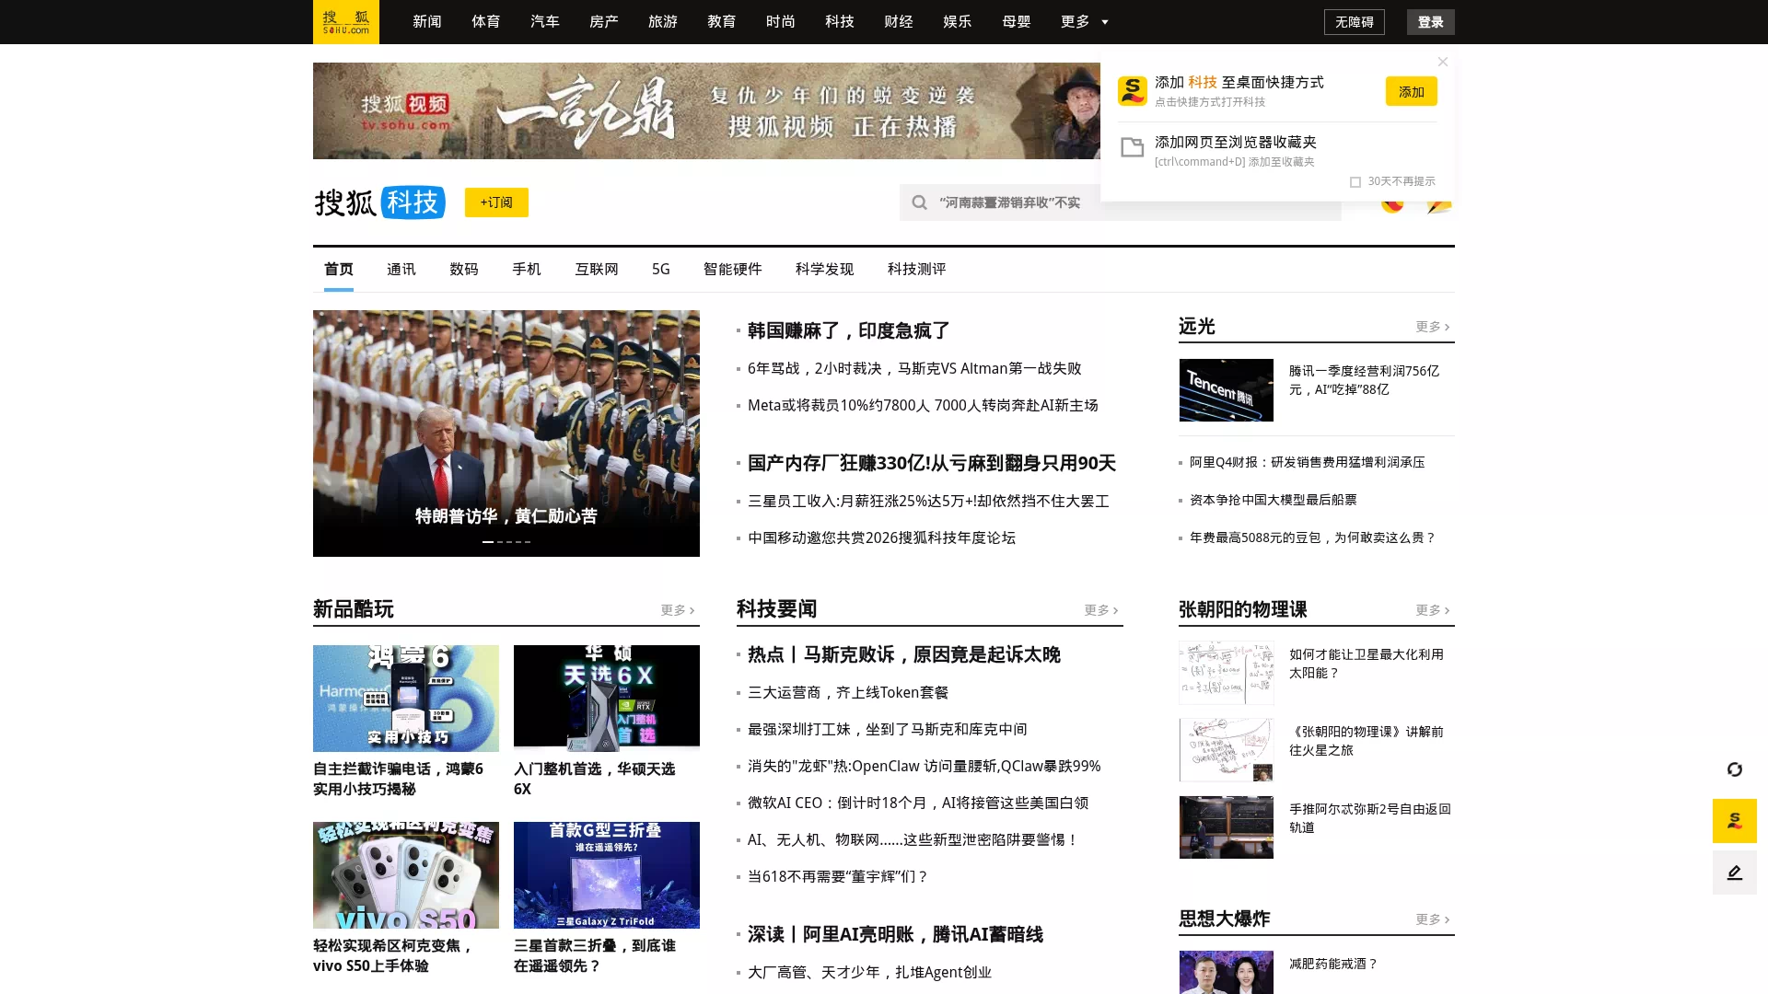Open headline 韩国赚麻了，印度急疯了
1768x994 pixels.
pos(849,330)
